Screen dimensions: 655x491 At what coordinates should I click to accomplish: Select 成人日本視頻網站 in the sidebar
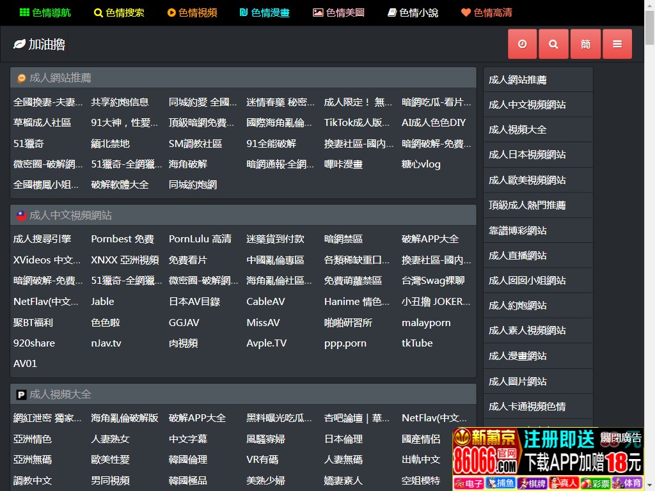tap(538, 155)
